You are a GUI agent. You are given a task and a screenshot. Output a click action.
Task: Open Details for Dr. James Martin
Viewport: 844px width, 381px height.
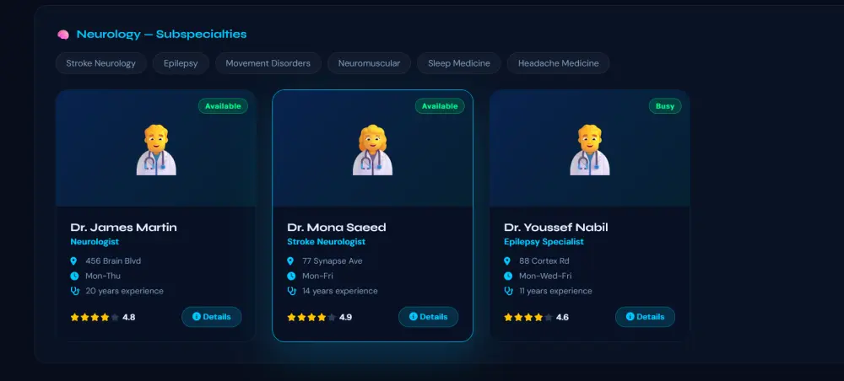212,317
